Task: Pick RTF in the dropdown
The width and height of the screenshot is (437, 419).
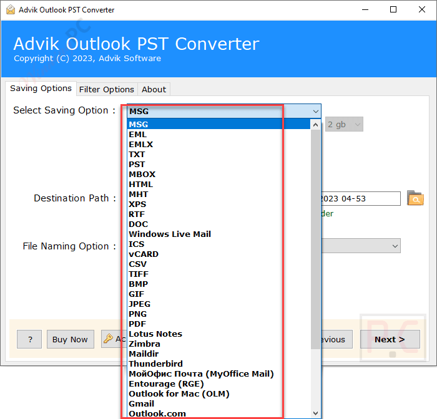Action: pos(219,214)
